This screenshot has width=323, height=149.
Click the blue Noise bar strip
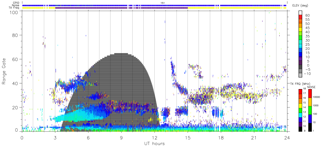click(x=155, y=5)
